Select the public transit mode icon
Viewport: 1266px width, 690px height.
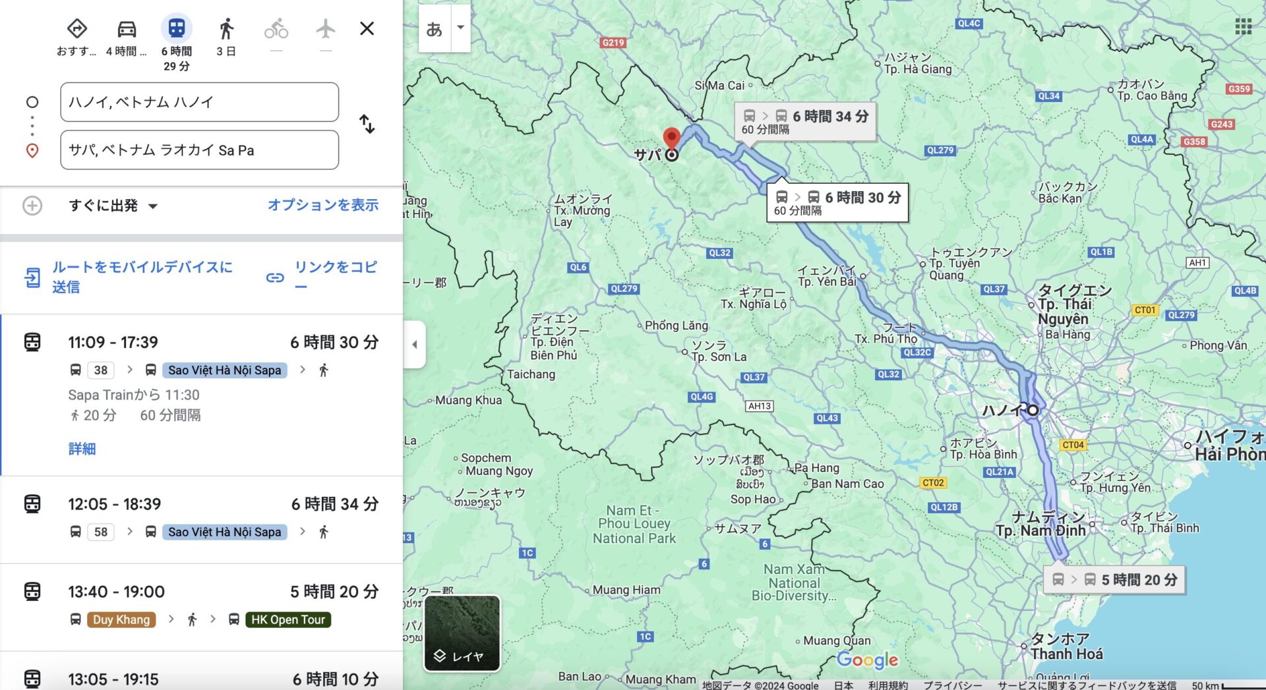176,28
